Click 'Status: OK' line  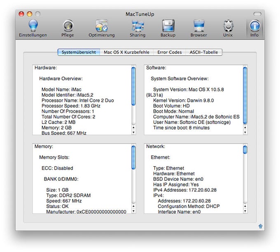tap(57, 206)
